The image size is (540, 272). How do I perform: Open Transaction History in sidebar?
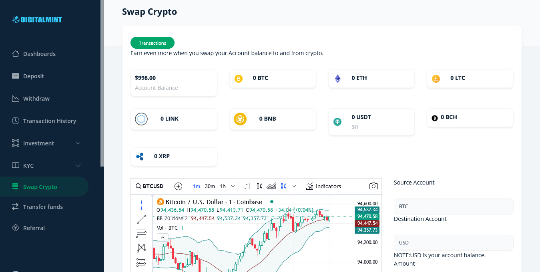49,121
